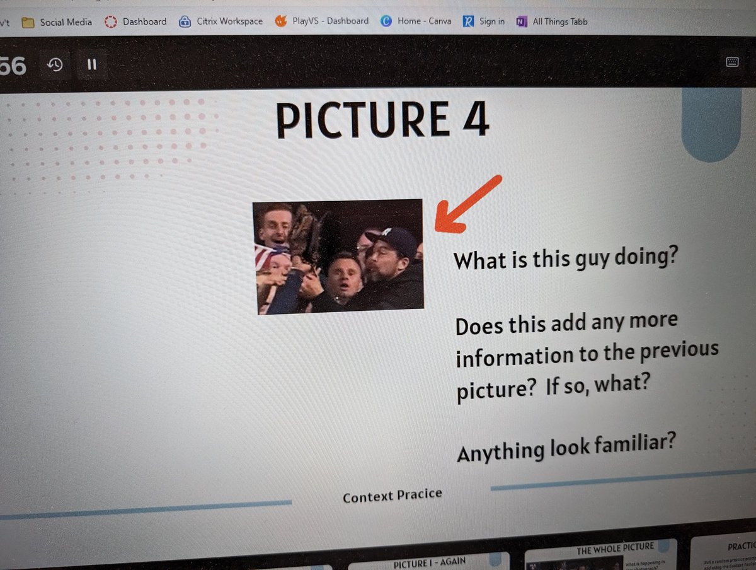Open the Dashboard bookmark
This screenshot has width=756, height=570.
click(135, 21)
